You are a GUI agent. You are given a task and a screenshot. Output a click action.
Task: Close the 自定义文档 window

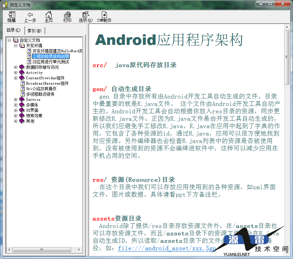(x=283, y=4)
